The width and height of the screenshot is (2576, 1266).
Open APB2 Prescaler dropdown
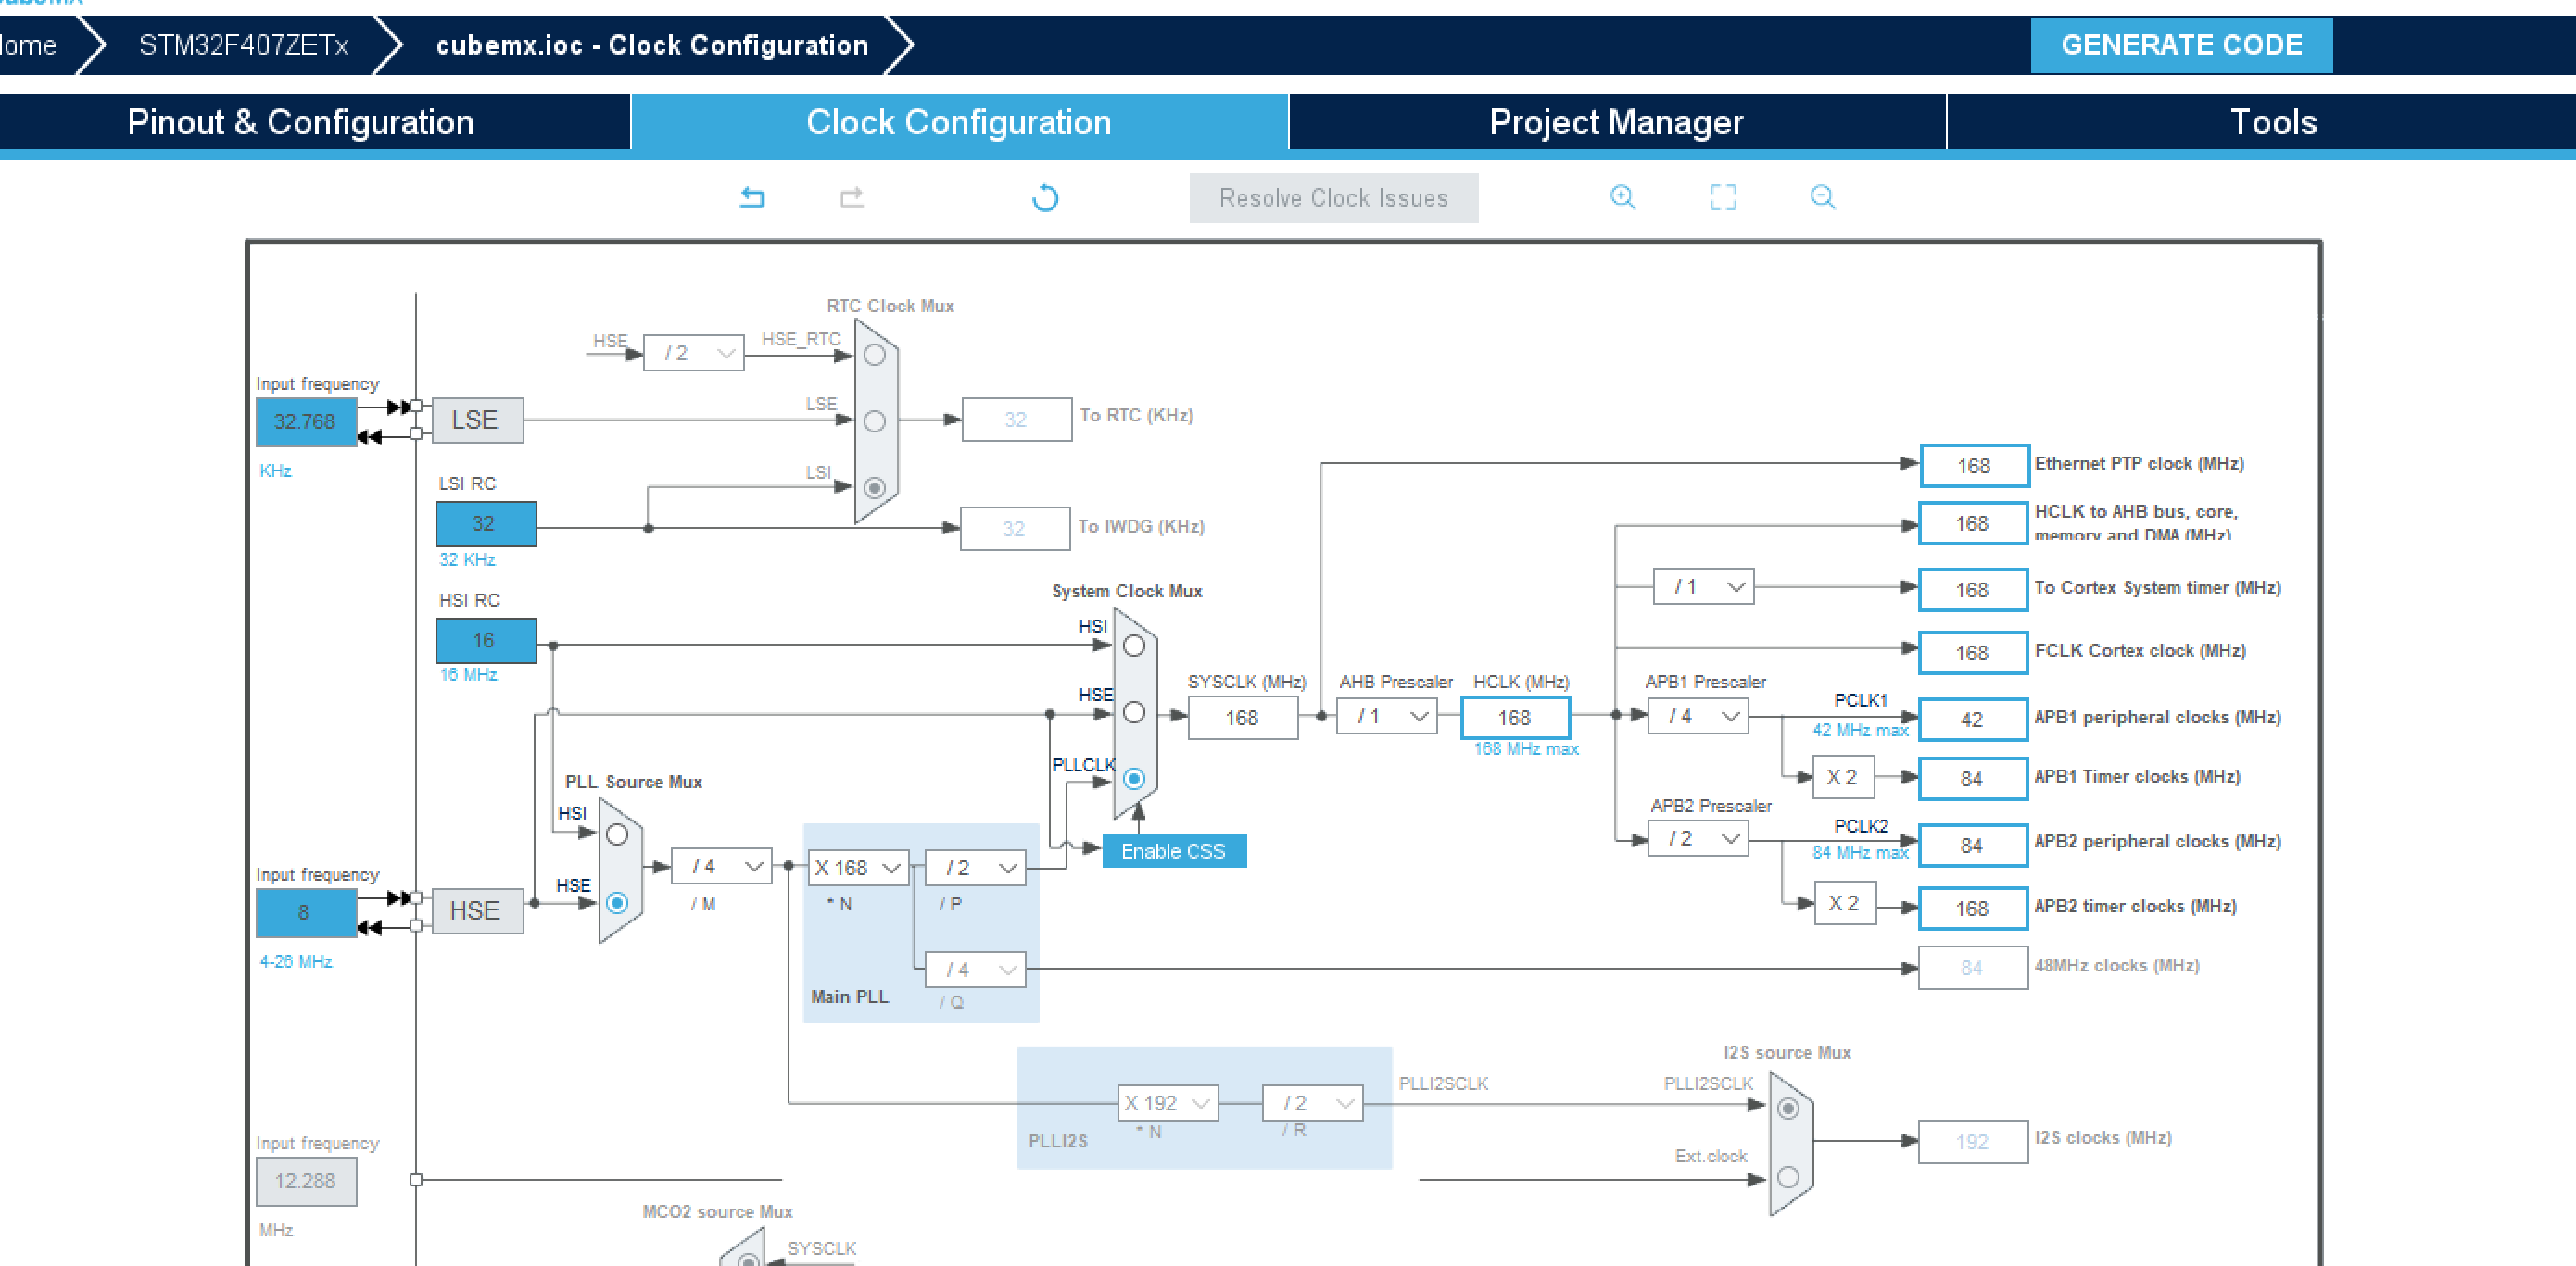coord(1699,838)
